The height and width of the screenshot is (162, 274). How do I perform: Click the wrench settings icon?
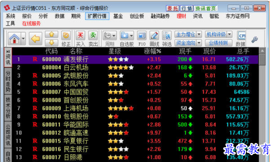[254, 39]
